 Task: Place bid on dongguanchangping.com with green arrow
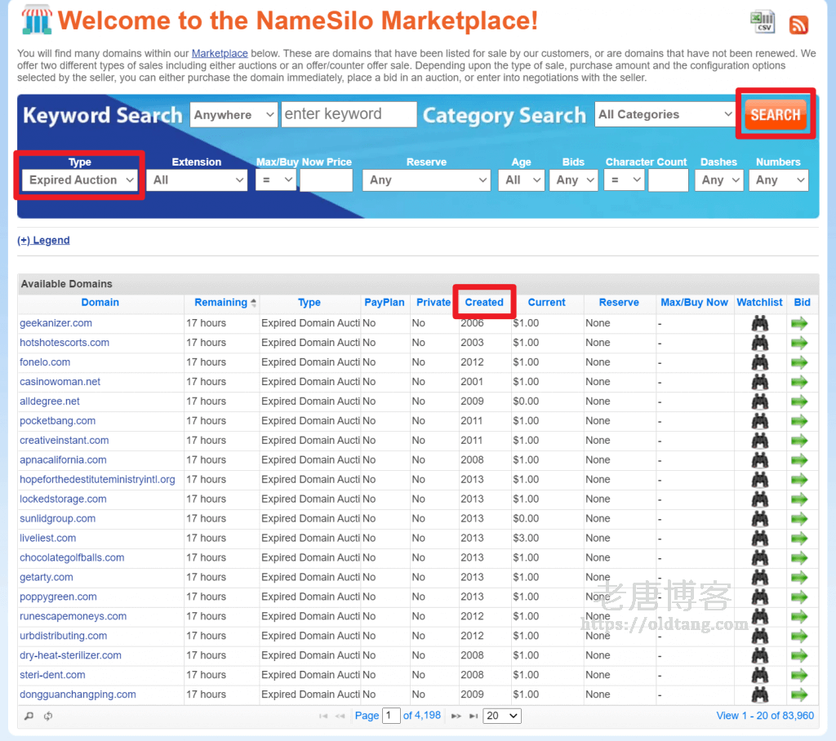pos(799,695)
